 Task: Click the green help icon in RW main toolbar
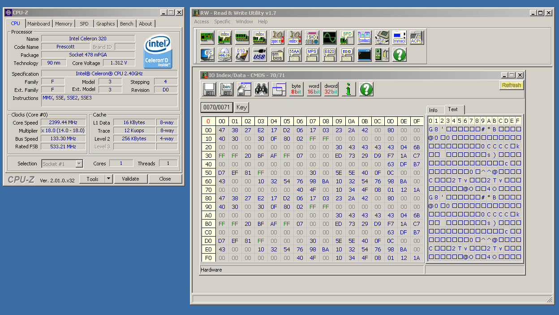click(x=399, y=55)
